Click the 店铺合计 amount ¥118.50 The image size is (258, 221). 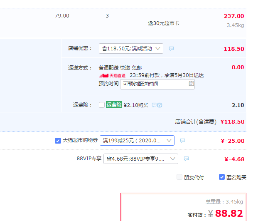point(232,122)
